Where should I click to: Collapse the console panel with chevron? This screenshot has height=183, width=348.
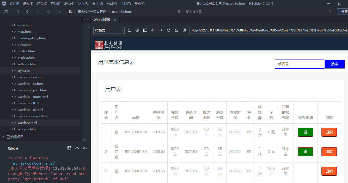point(77,148)
